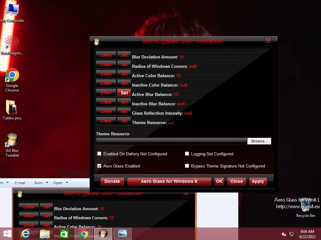Open the AG Blur Tweaker desktop shortcut
The image size is (321, 240).
pos(12,145)
